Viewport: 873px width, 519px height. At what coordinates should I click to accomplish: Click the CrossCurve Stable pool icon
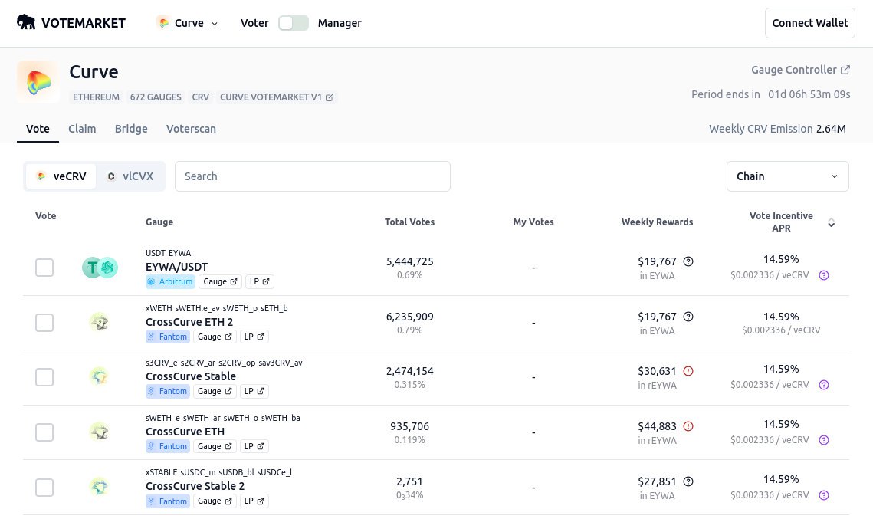100,377
